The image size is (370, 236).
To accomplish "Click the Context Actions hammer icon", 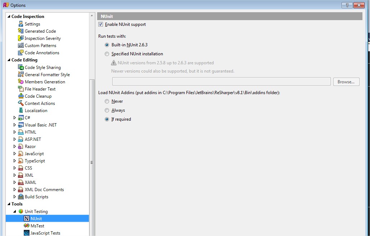I will [x=21, y=103].
